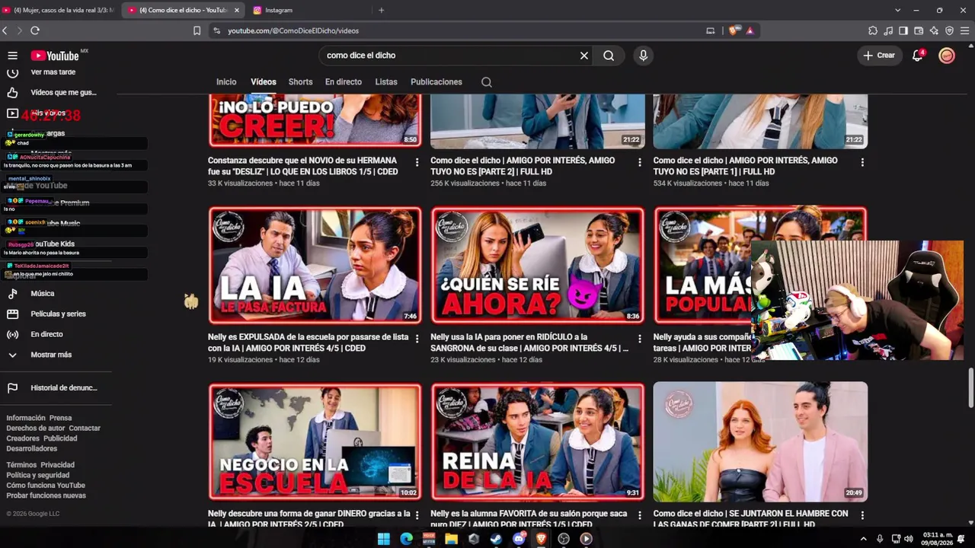
Task: Open options menu for Nelly es EXPULSADA video
Action: coord(417,339)
